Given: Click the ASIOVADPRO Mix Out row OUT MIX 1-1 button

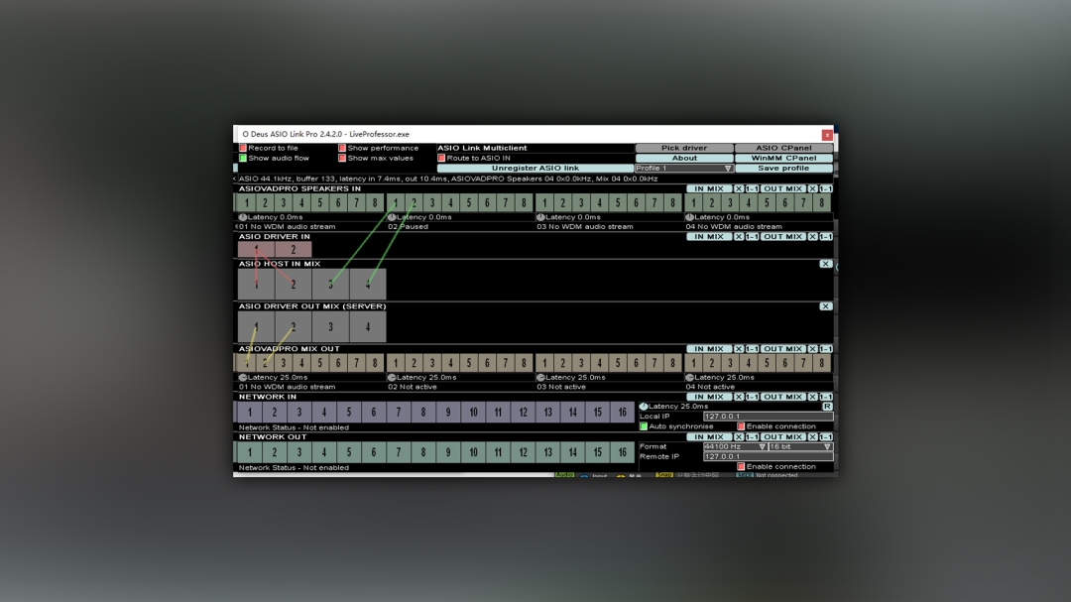Looking at the screenshot, I should tap(825, 348).
